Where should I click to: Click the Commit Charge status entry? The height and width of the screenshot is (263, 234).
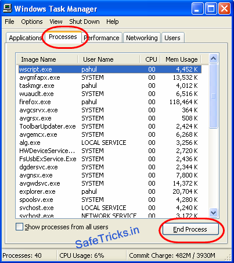pyautogui.click(x=172, y=255)
